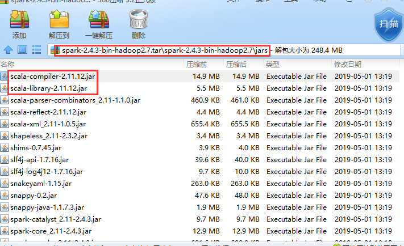
Task: Select the file slf4j-log4j12-1.7.16.jar
Action: 47,171
